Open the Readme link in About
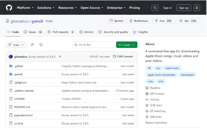Viewport: 207px width, 128px height. pyautogui.click(x=153, y=88)
